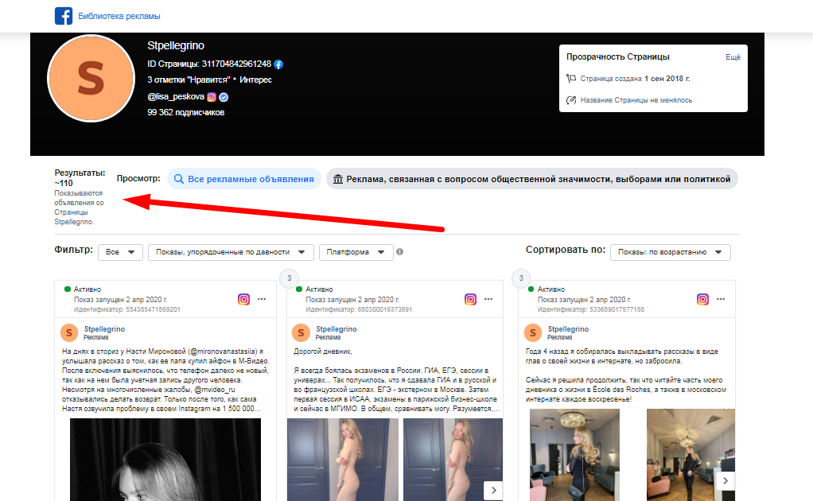Open the Все filter dropdown
This screenshot has width=813, height=501.
click(x=120, y=252)
